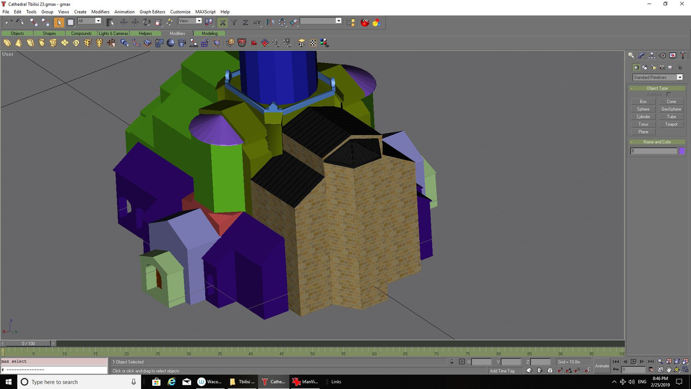
Task: Toggle the selection lock padlock
Action: coord(451,361)
